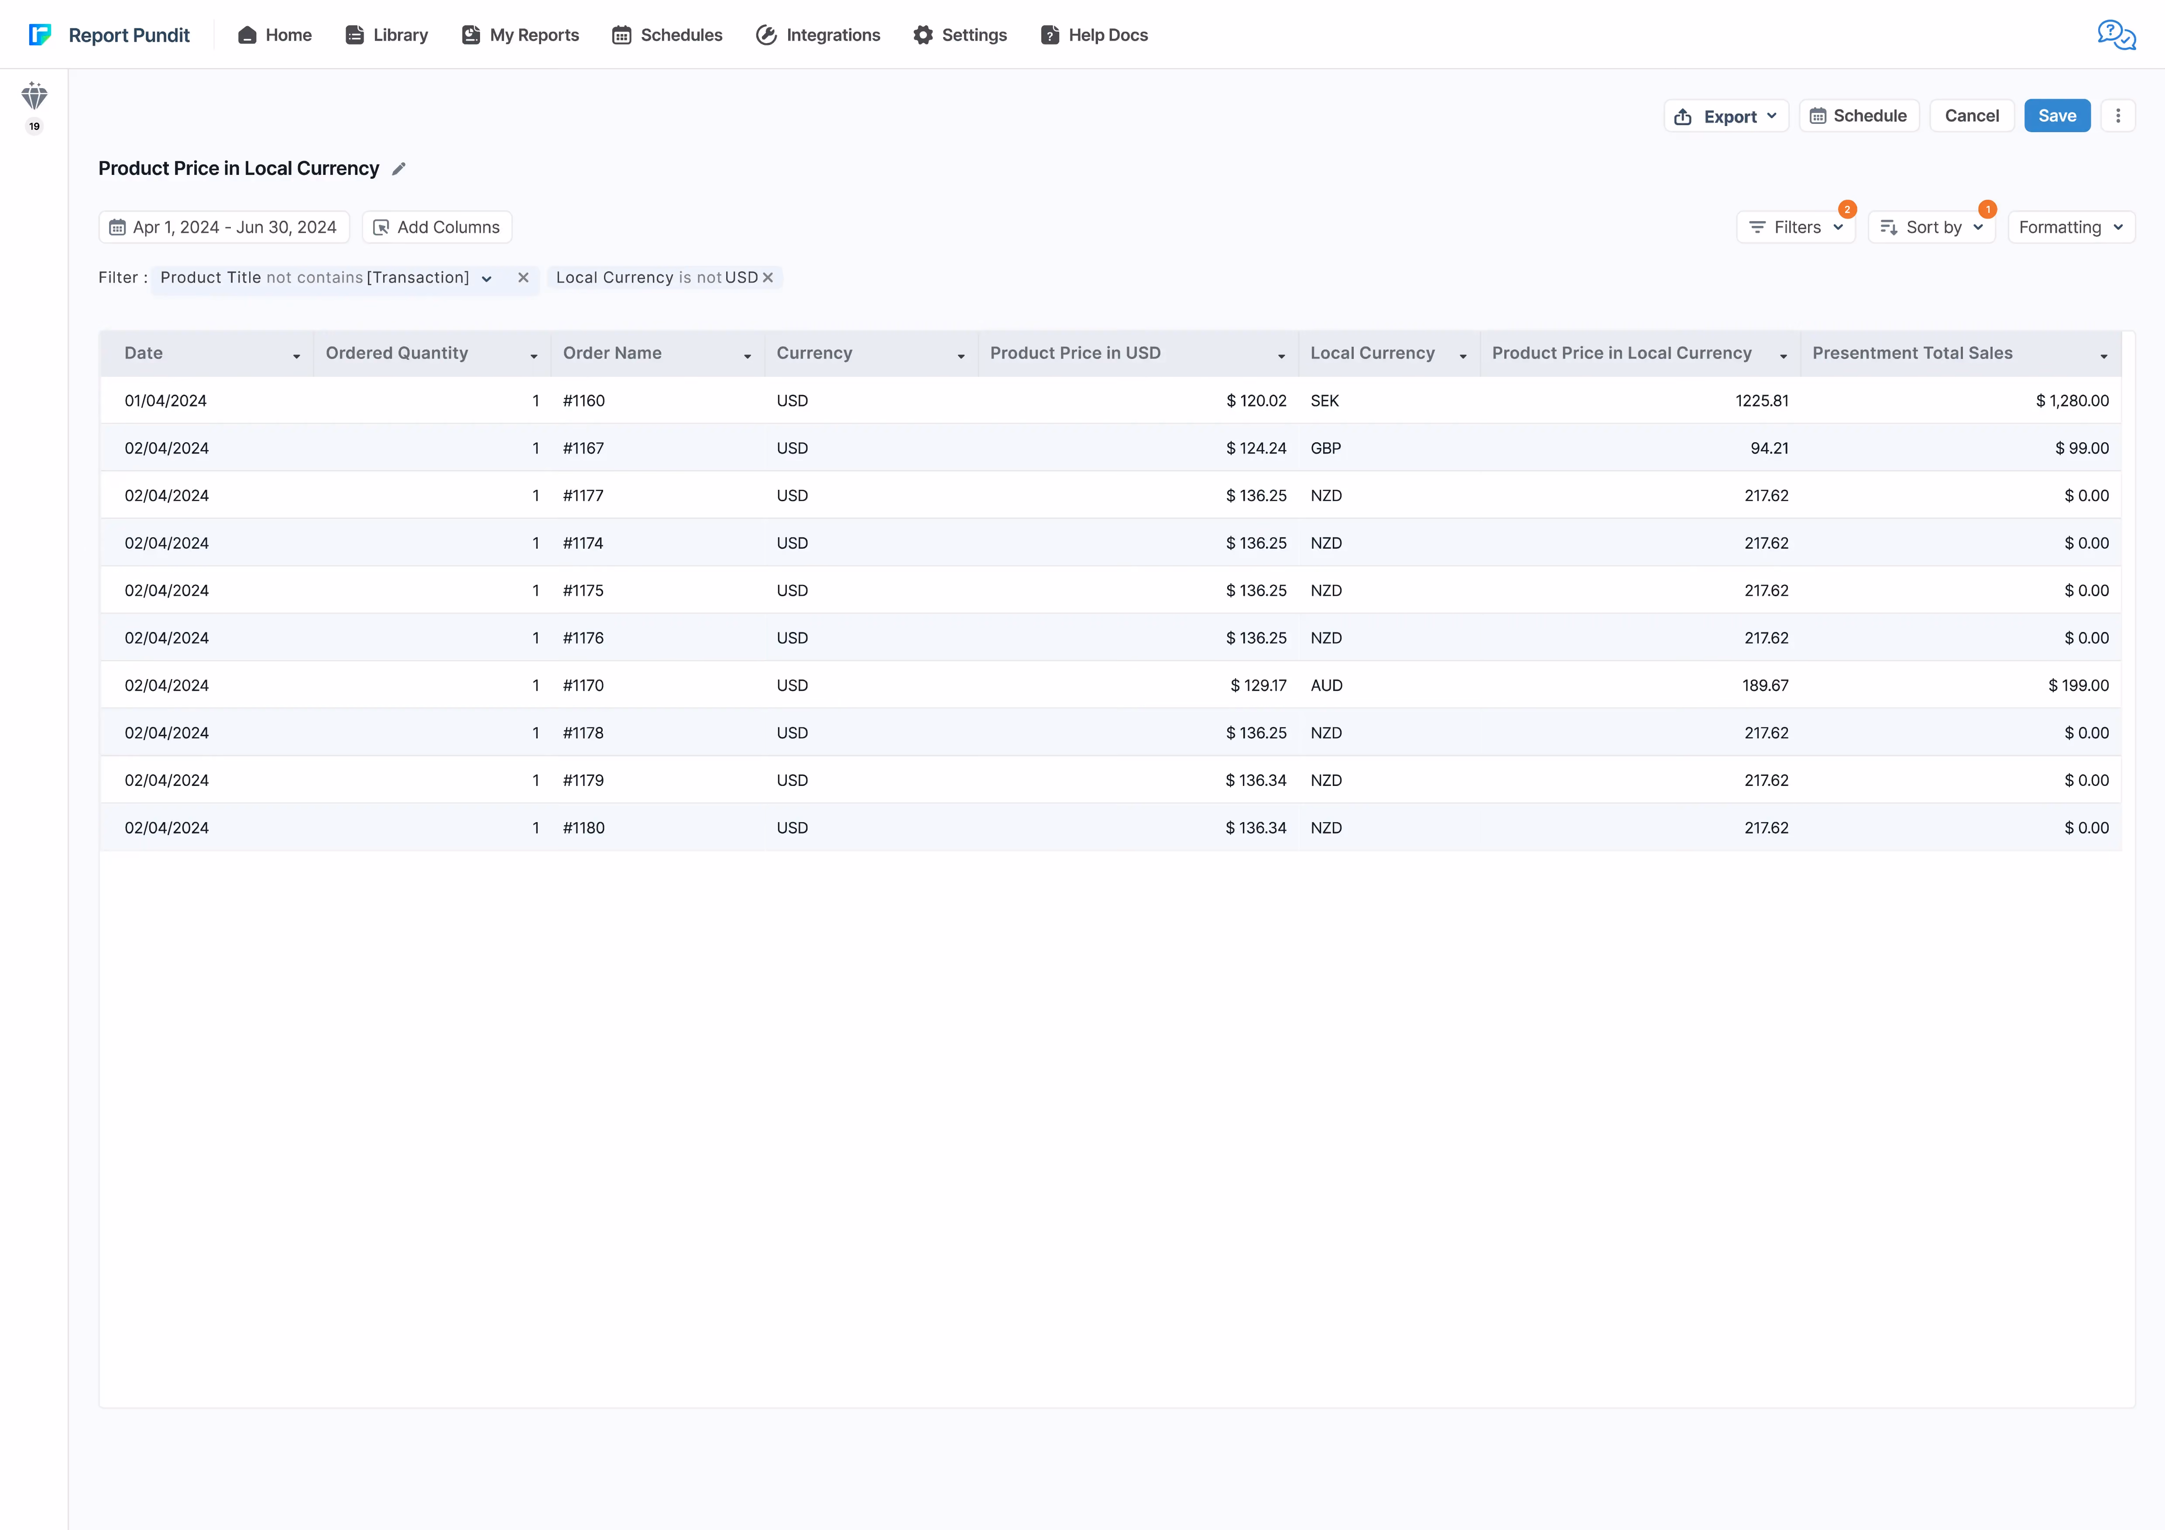2165x1530 pixels.
Task: Click the diamond icon with 19 badge
Action: click(x=34, y=106)
